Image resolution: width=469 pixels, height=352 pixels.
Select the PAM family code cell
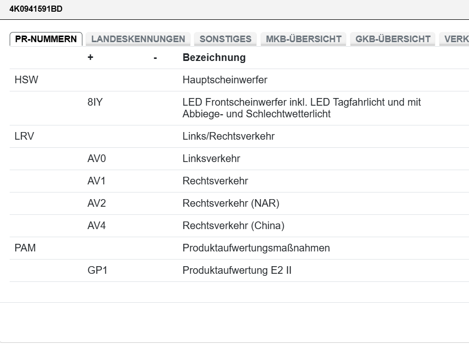25,248
